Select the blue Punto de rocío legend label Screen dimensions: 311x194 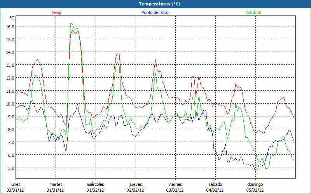point(155,12)
